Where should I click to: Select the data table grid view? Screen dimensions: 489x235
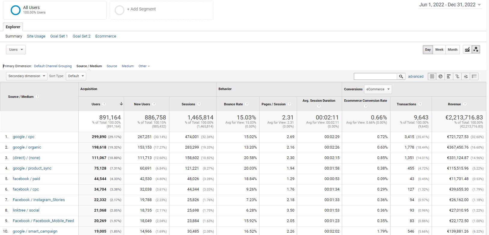432,77
